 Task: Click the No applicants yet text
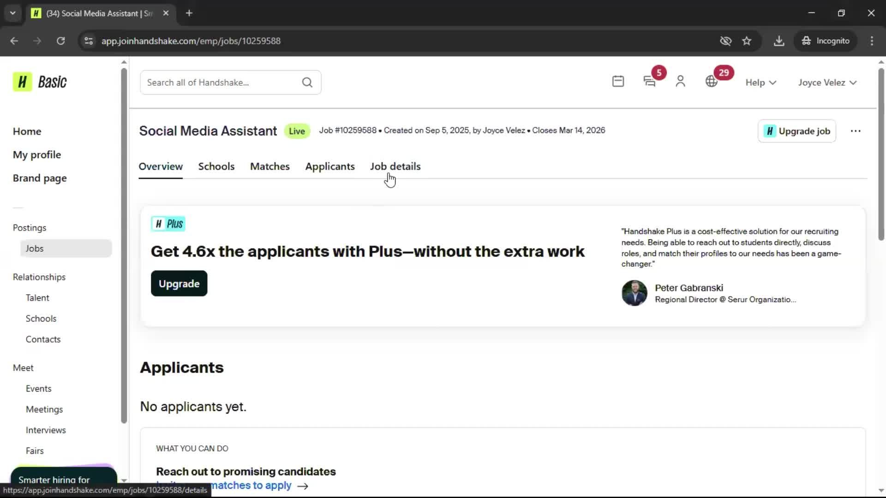coord(193,407)
